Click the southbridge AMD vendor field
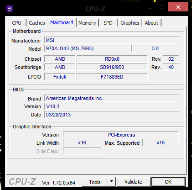Viewport: 192px width, 190px height. [60, 67]
